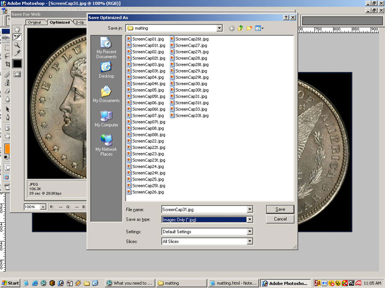Pick the Zoom tool in Save For Web
This screenshot has height=288, width=385.
tap(17, 45)
